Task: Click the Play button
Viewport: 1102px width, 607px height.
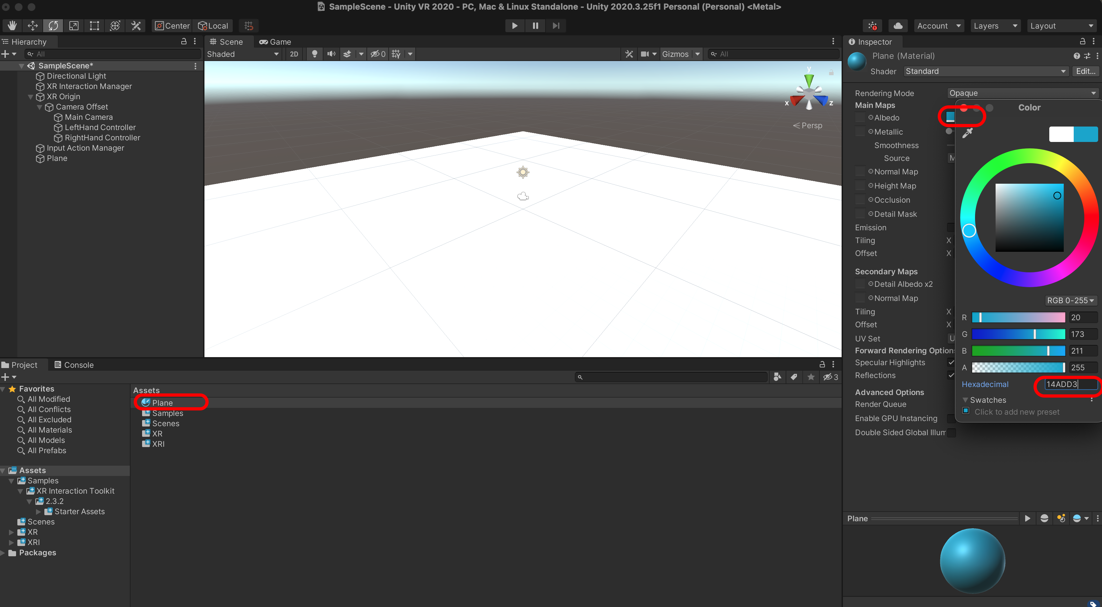Action: pos(514,26)
